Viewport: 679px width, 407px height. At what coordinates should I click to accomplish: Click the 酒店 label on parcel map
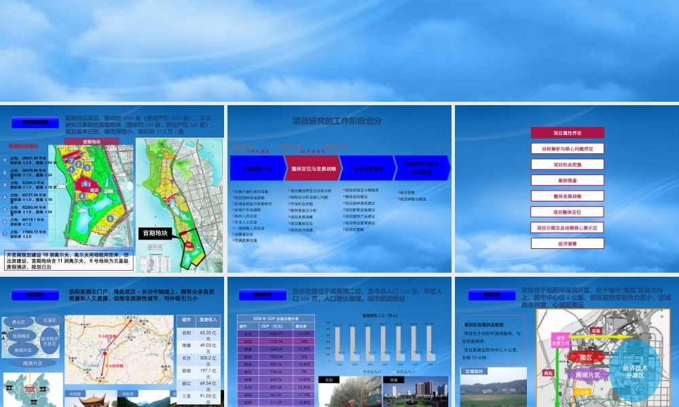point(94,190)
